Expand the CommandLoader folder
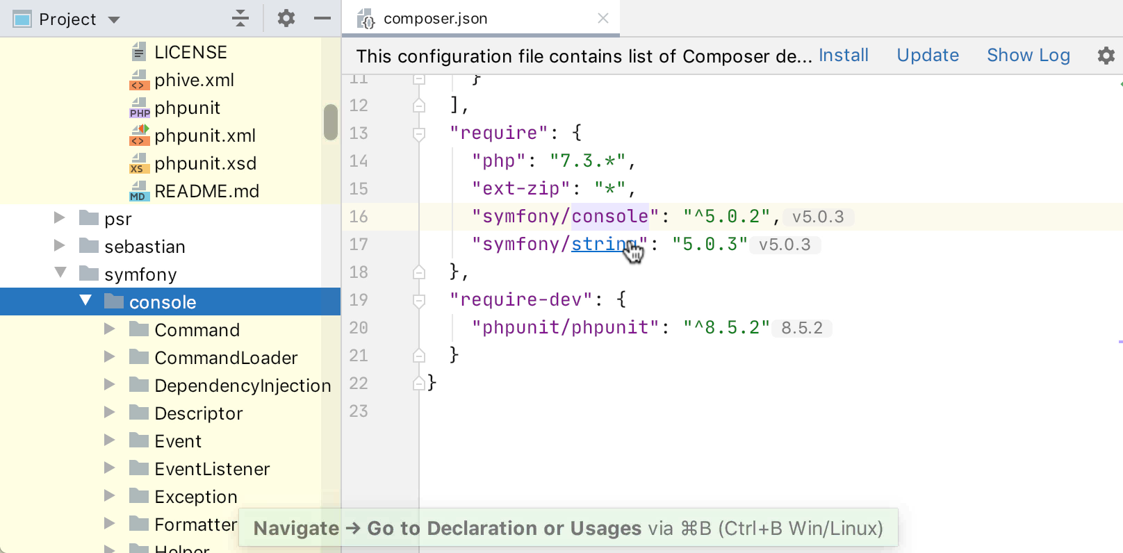 click(x=110, y=357)
